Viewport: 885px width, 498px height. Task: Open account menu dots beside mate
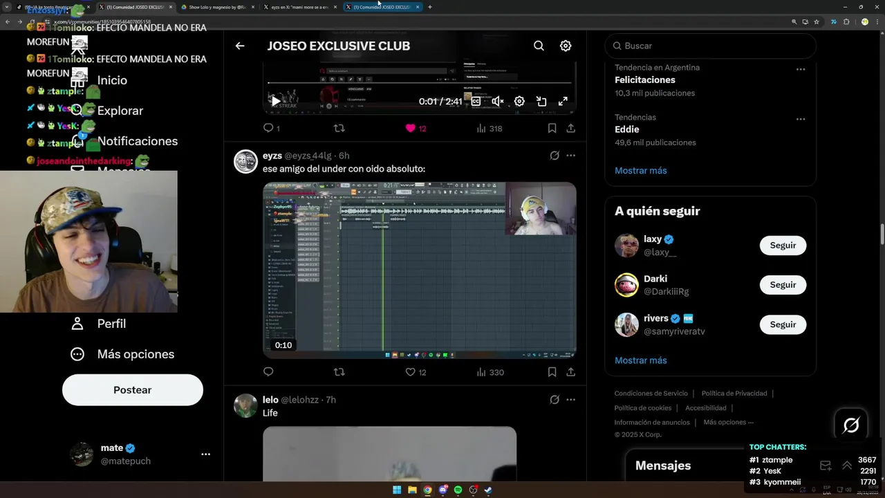click(x=205, y=454)
